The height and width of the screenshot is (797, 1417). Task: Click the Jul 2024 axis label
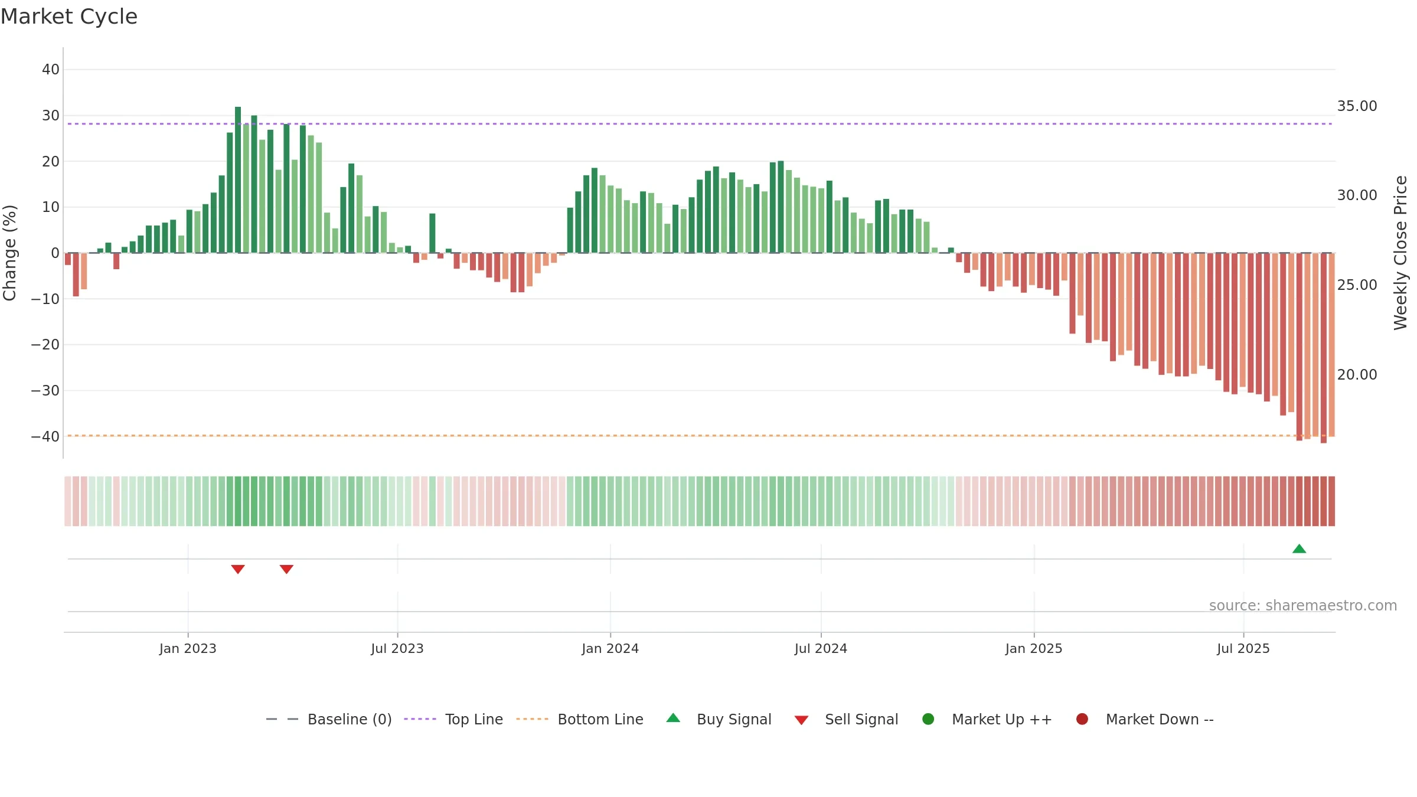[x=821, y=648]
